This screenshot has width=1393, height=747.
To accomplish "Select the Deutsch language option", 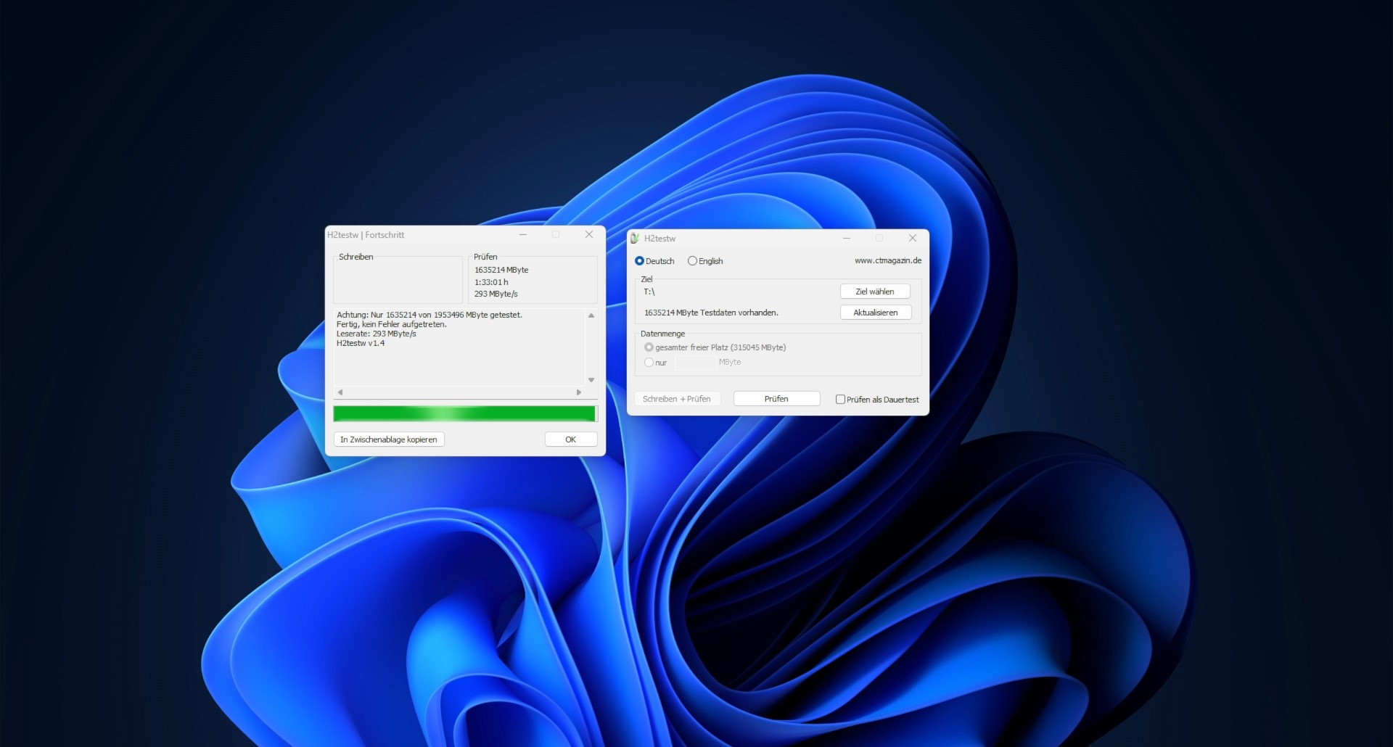I will point(639,260).
